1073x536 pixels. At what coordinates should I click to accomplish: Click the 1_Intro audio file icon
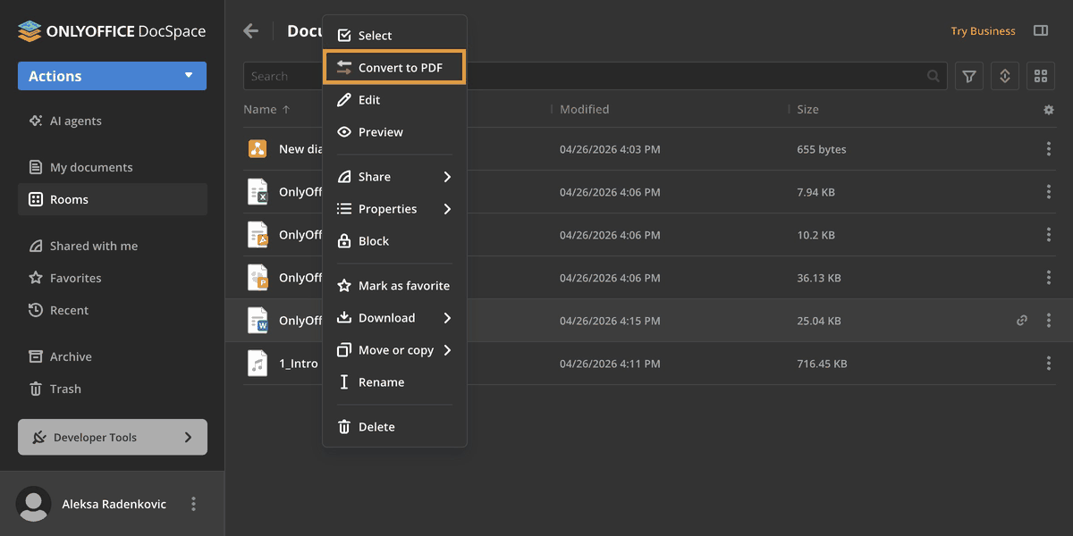(x=258, y=363)
